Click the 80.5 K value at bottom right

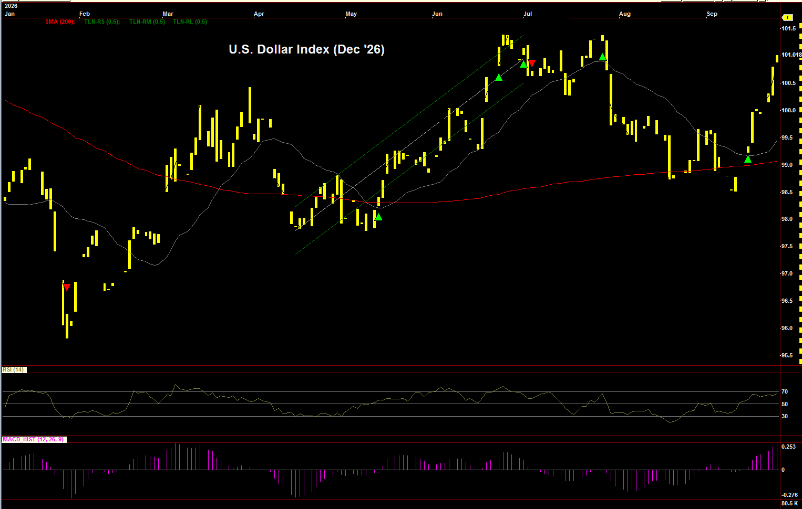[790, 503]
